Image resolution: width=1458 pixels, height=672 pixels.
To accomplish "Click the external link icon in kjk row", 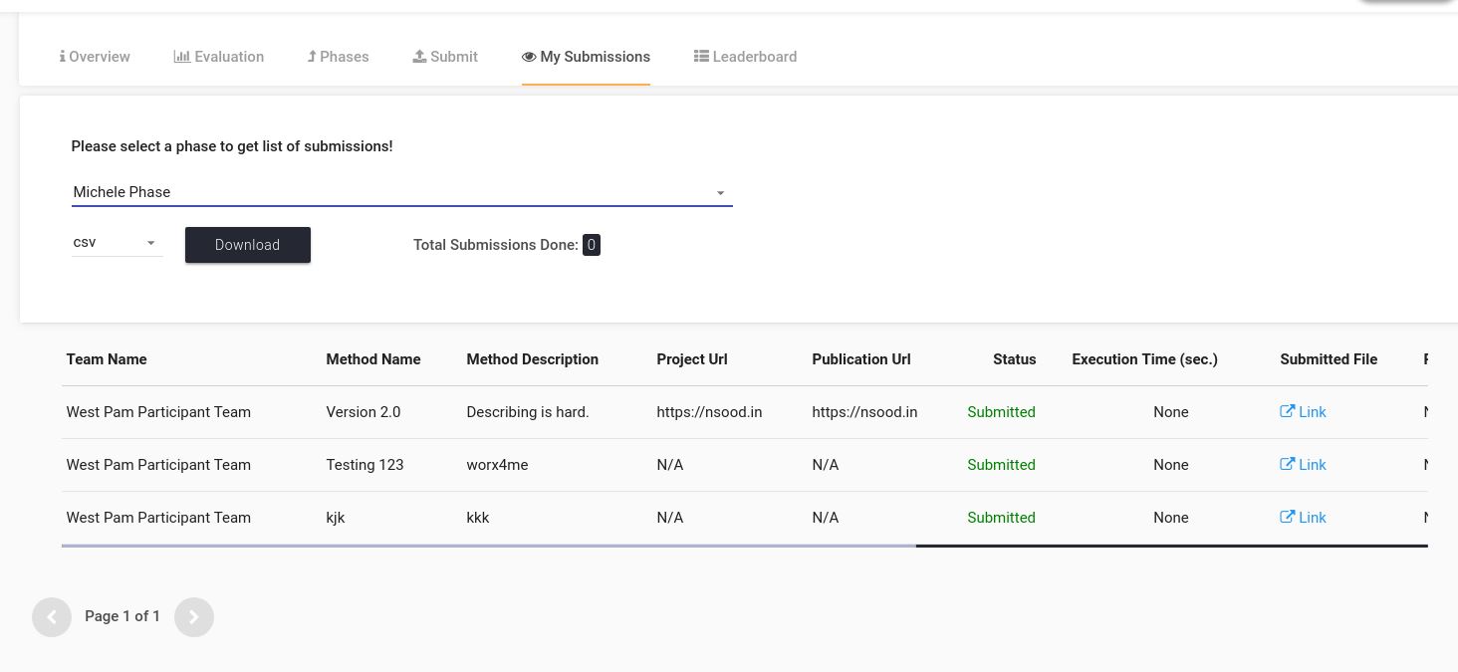I will click(x=1287, y=517).
